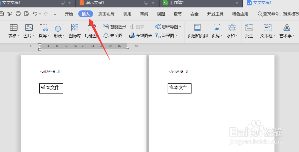Expand the 流程图 dropdown arrow
Screen dimensions: 299x152
click(176, 36)
